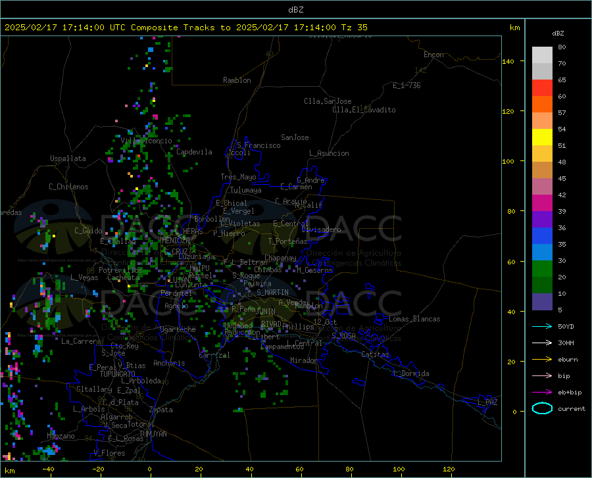
Task: Click the Ramblon label near the top
Action: 237,80
